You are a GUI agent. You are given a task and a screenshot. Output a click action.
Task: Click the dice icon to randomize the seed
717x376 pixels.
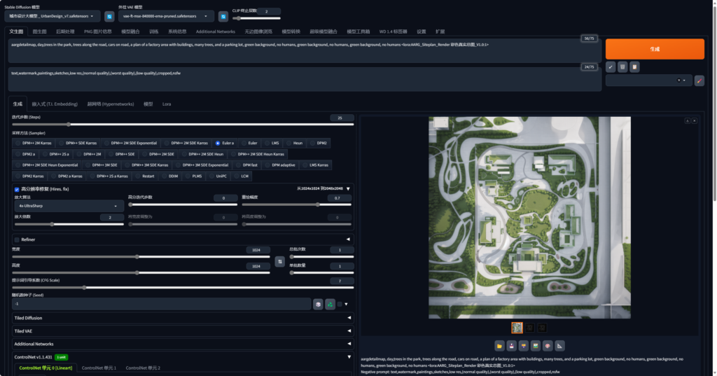[318, 304]
